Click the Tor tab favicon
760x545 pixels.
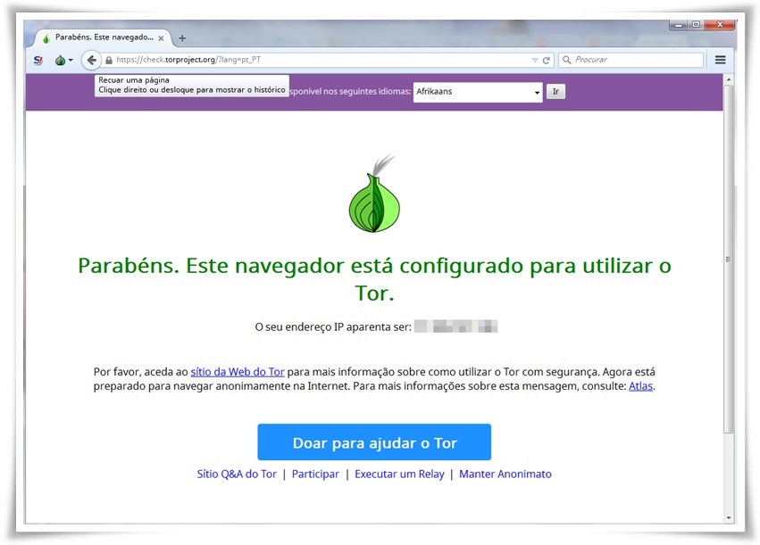pos(46,38)
